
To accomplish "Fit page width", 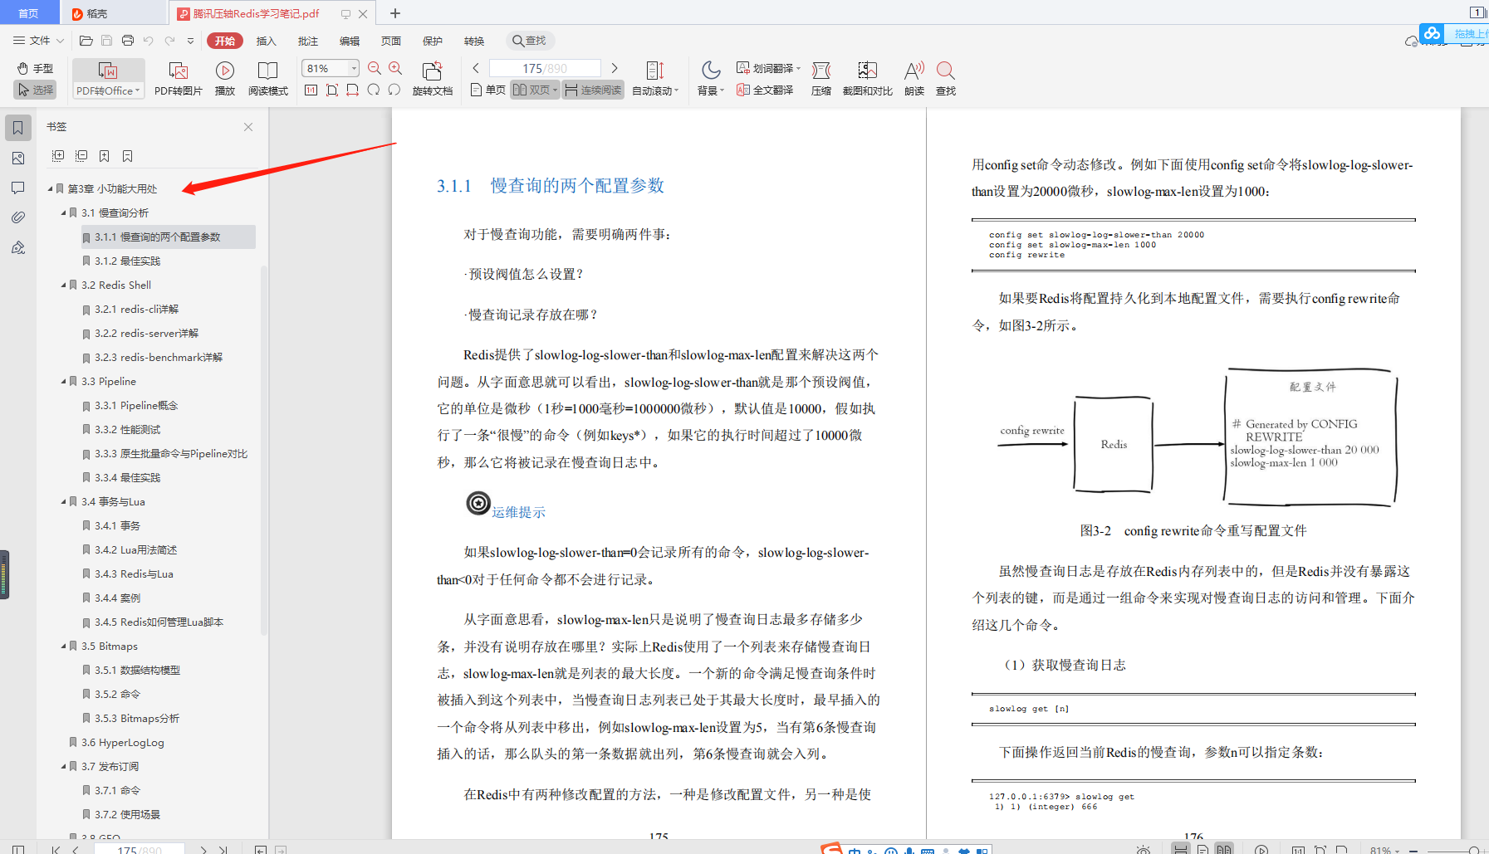I will [353, 90].
